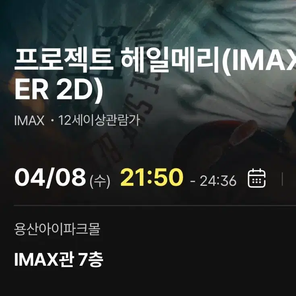Tap the IMAX관 7층 hall info
This screenshot has width=296, height=296.
[58, 259]
